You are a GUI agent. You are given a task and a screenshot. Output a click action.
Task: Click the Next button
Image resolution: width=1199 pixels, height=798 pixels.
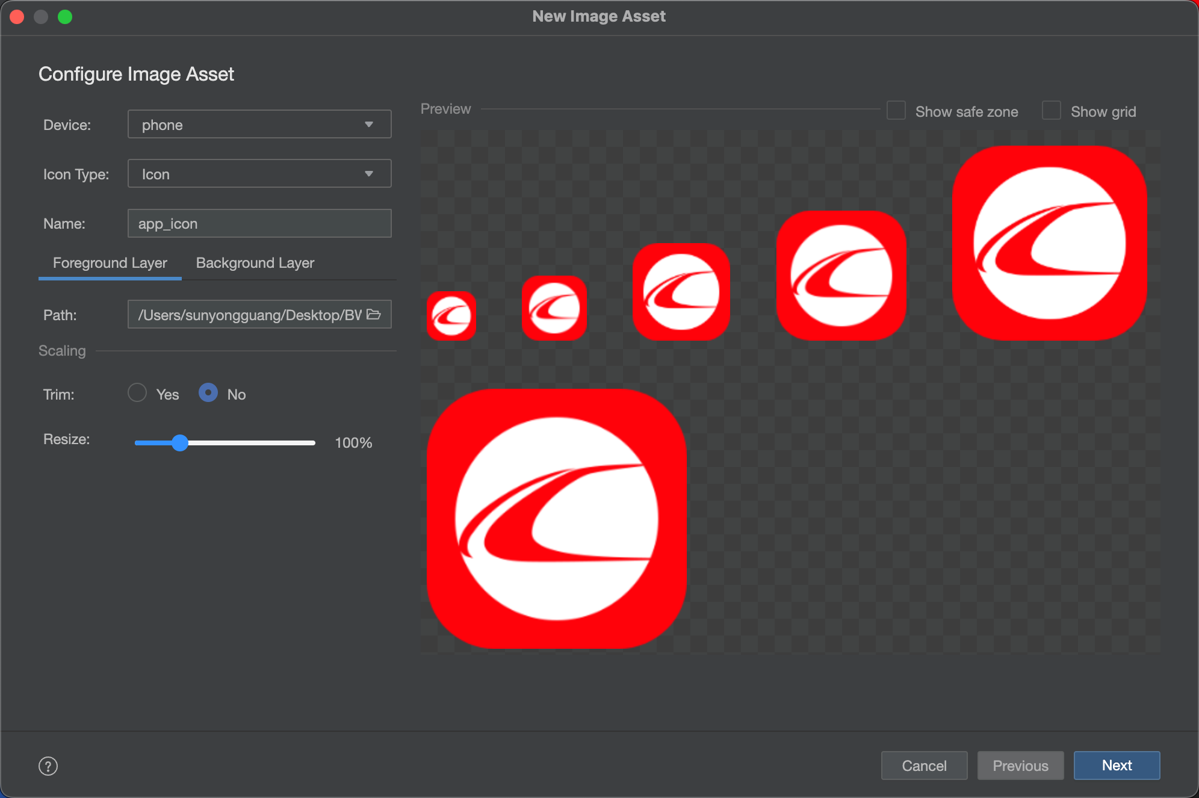click(x=1117, y=766)
